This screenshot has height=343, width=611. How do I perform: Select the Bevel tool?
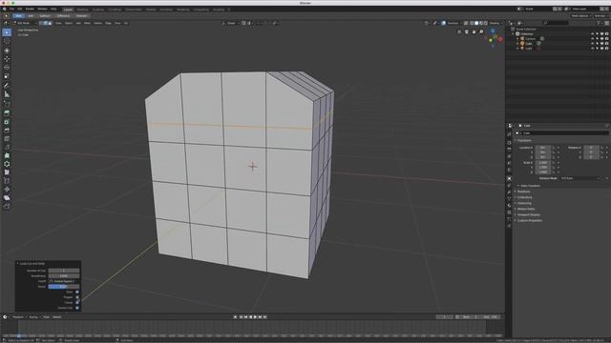point(7,131)
